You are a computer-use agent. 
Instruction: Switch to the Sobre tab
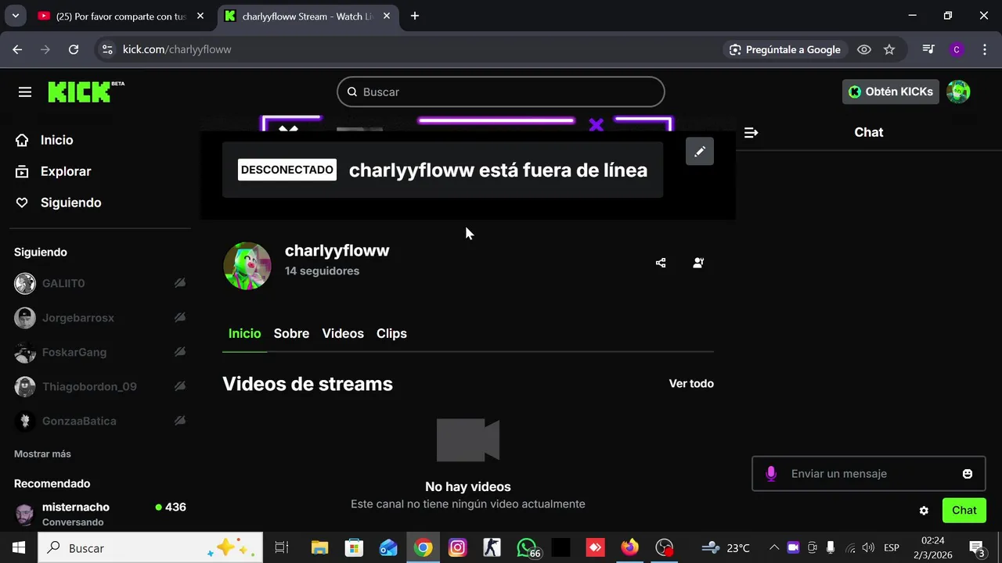pyautogui.click(x=291, y=333)
